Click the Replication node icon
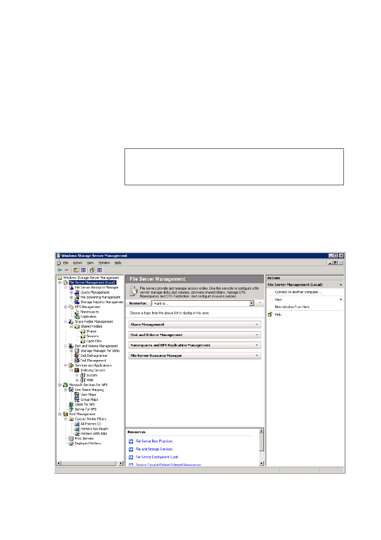 point(77,316)
